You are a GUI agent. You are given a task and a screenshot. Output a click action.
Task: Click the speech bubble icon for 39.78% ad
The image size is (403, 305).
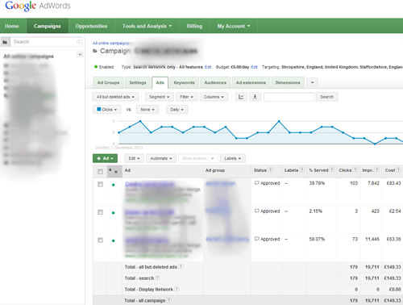(256, 183)
